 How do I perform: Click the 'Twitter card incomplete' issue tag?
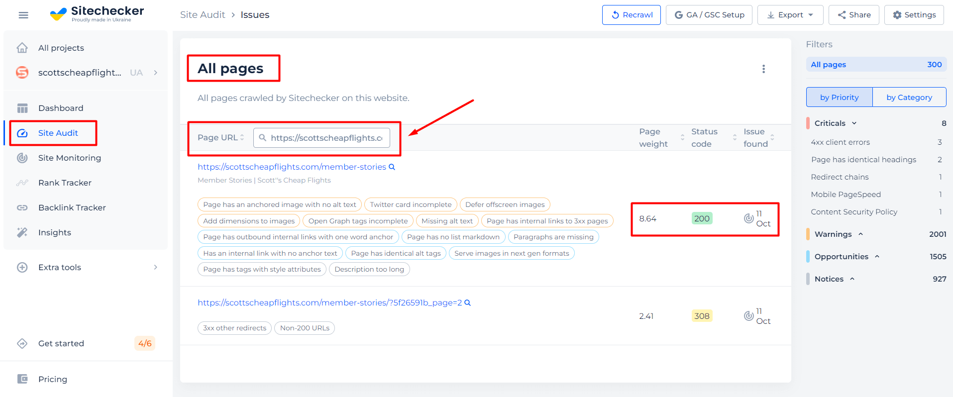(x=411, y=204)
